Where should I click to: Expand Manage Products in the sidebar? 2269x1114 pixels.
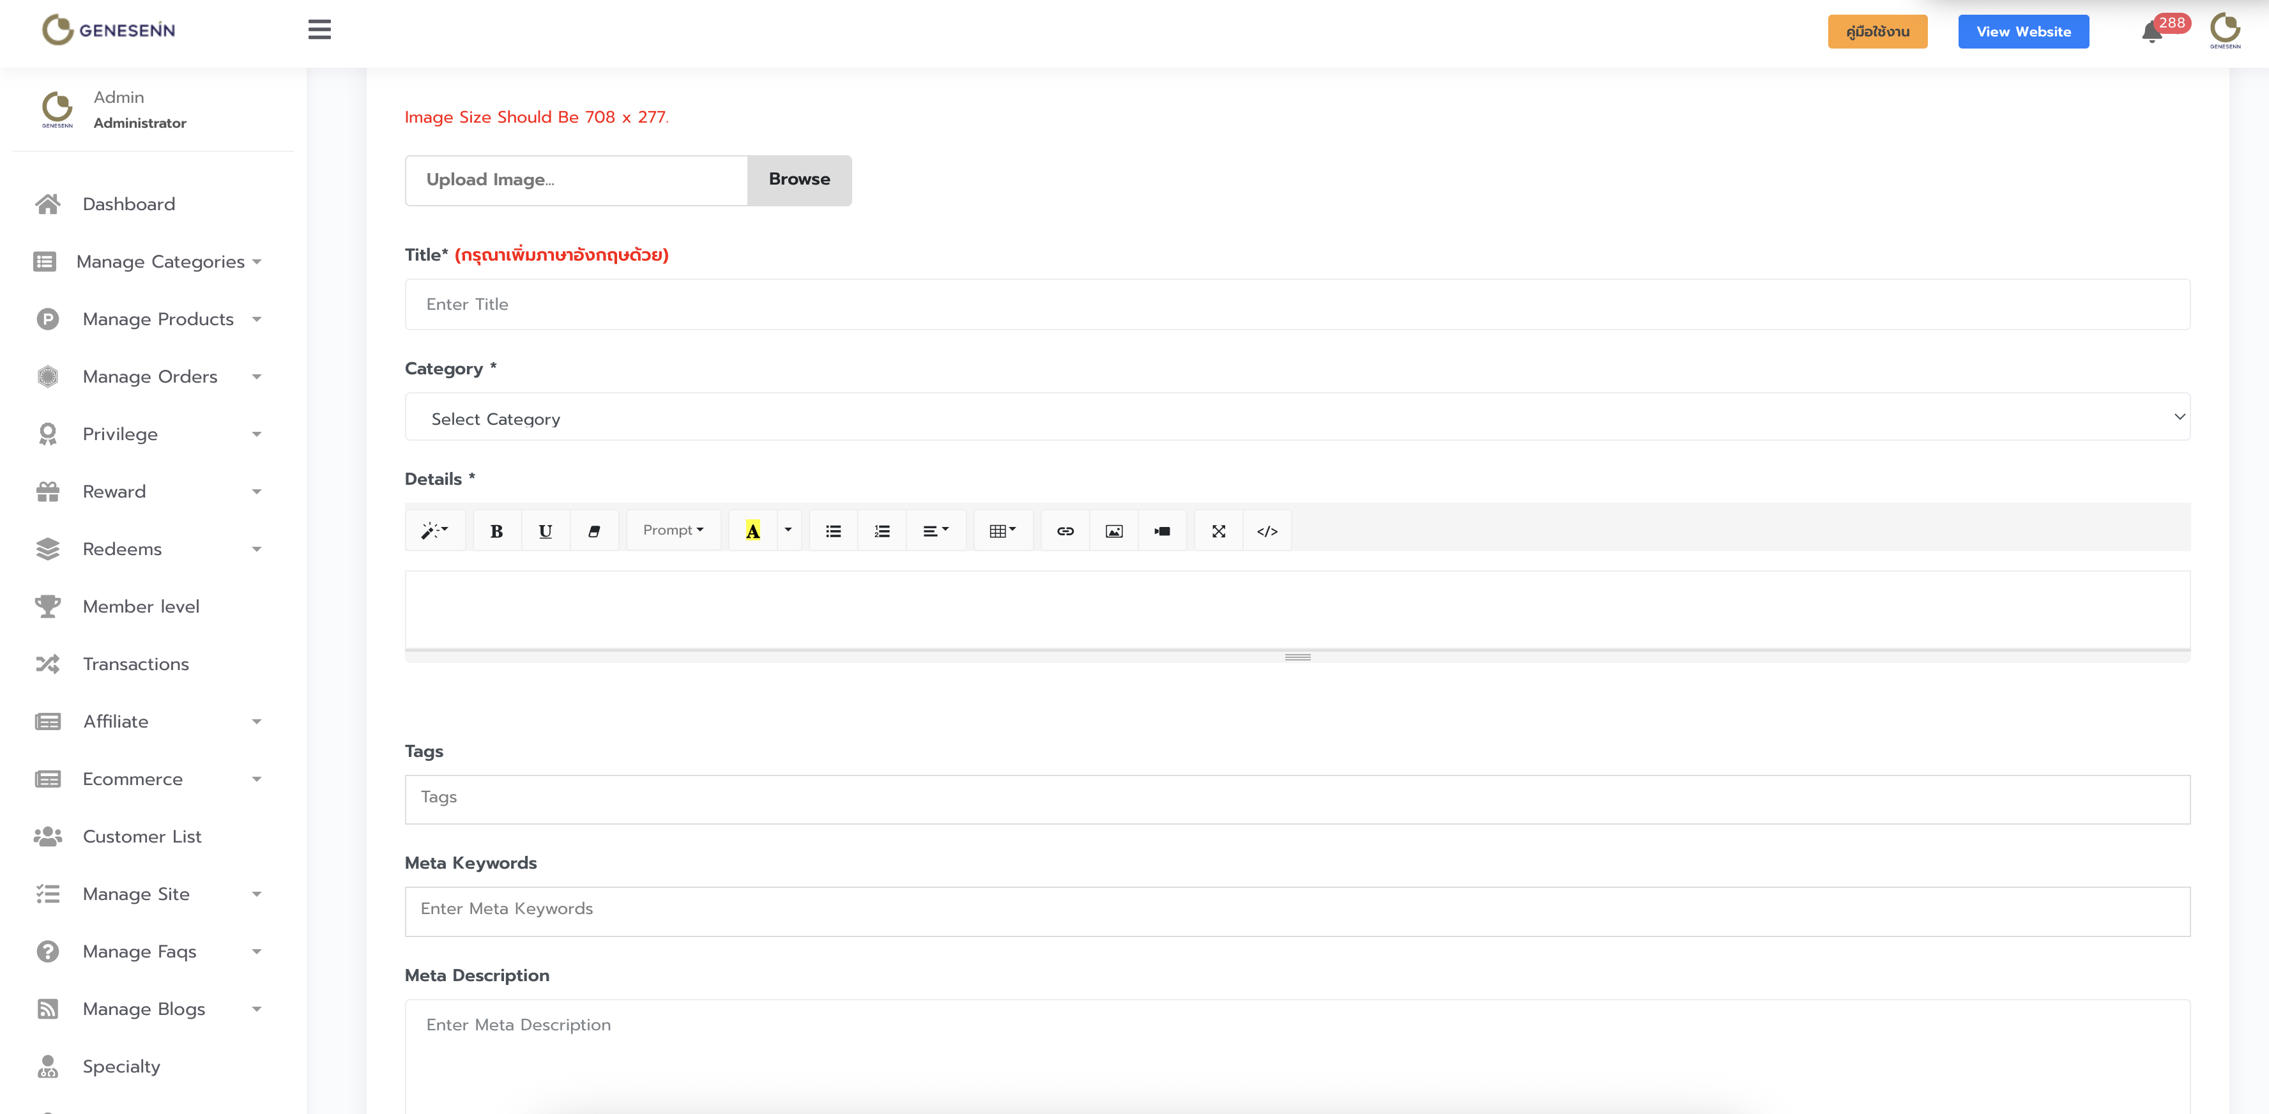tap(158, 319)
